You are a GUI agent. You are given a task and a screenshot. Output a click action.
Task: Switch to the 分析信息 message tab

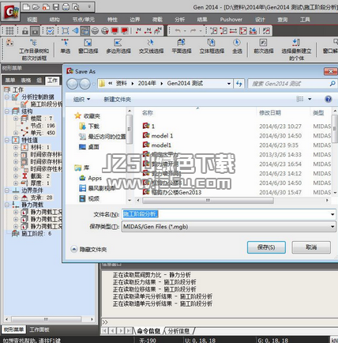pyautogui.click(x=178, y=330)
